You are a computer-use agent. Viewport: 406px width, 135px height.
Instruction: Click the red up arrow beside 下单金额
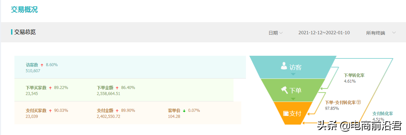coord(117,88)
